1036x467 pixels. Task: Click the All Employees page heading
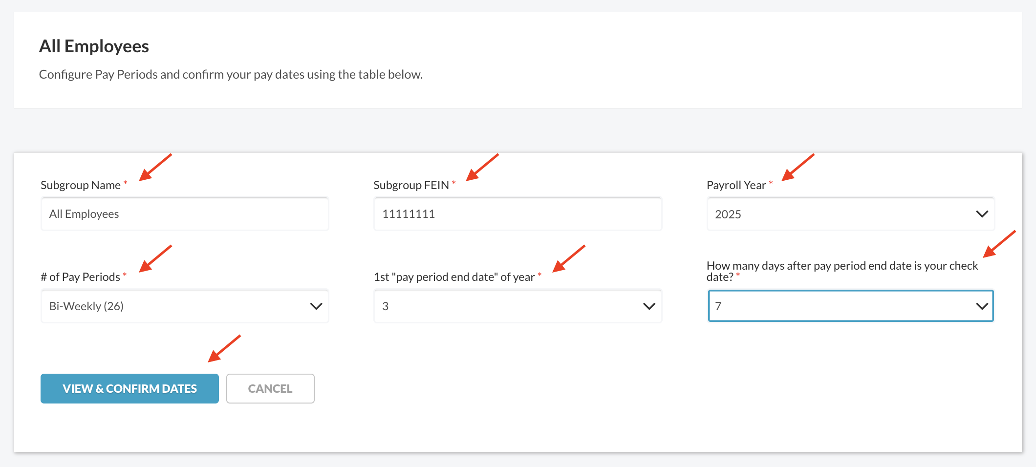tap(94, 46)
